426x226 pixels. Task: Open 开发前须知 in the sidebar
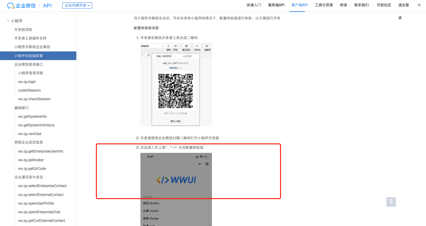click(x=23, y=30)
